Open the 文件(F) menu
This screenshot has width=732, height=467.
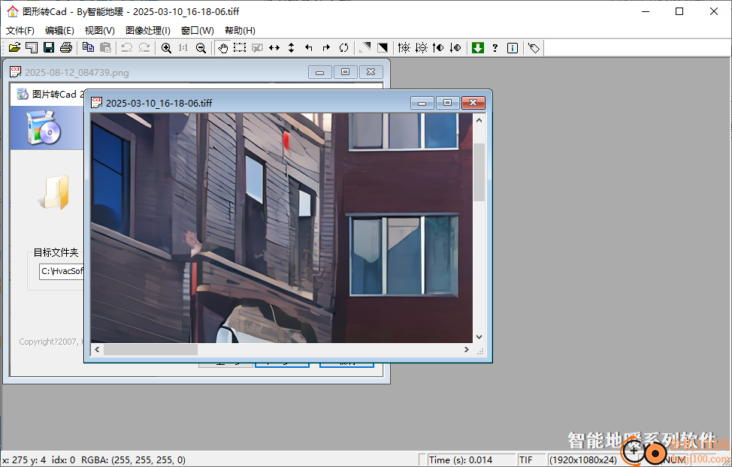click(20, 30)
